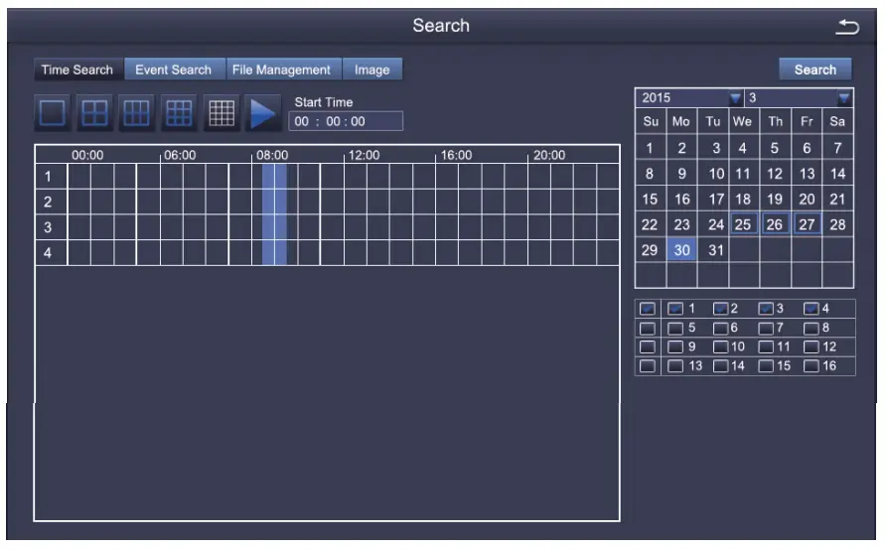Image resolution: width=886 pixels, height=550 pixels.
Task: Select March 27 in the calendar
Action: pos(807,224)
